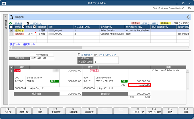
Task: Check the 04/02 row checkbox
Action: coord(11,34)
